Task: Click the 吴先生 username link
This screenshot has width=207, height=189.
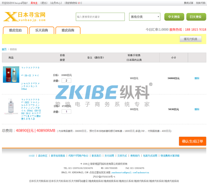Action: 34,3
